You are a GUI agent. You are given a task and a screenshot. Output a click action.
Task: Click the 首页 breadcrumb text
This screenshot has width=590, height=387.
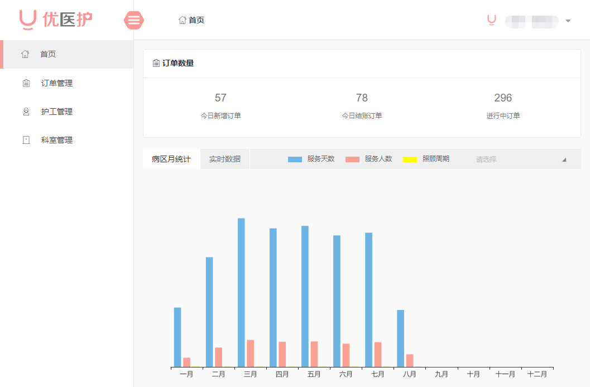[x=196, y=20]
